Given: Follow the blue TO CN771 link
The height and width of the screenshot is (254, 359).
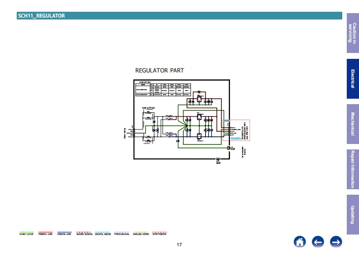Looking at the screenshot, I should [235, 138].
